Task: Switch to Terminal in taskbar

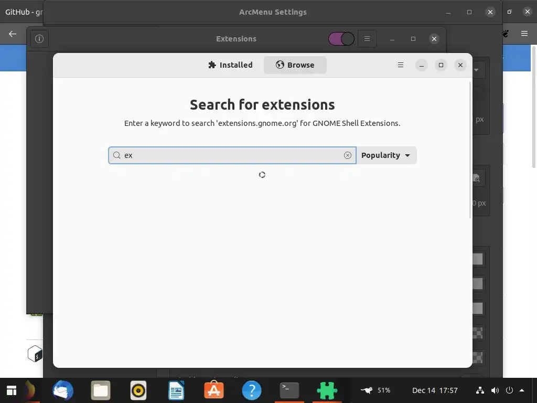Action: tap(289, 390)
